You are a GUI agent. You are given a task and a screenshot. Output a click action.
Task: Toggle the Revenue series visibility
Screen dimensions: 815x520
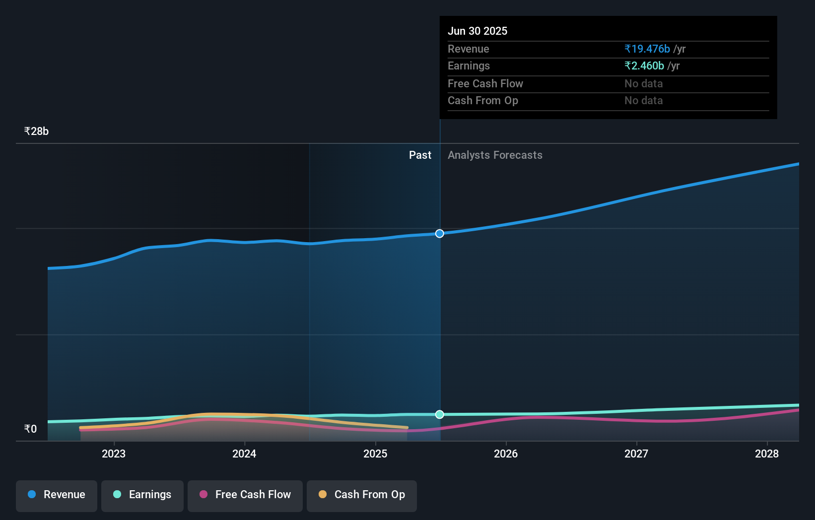click(x=56, y=496)
